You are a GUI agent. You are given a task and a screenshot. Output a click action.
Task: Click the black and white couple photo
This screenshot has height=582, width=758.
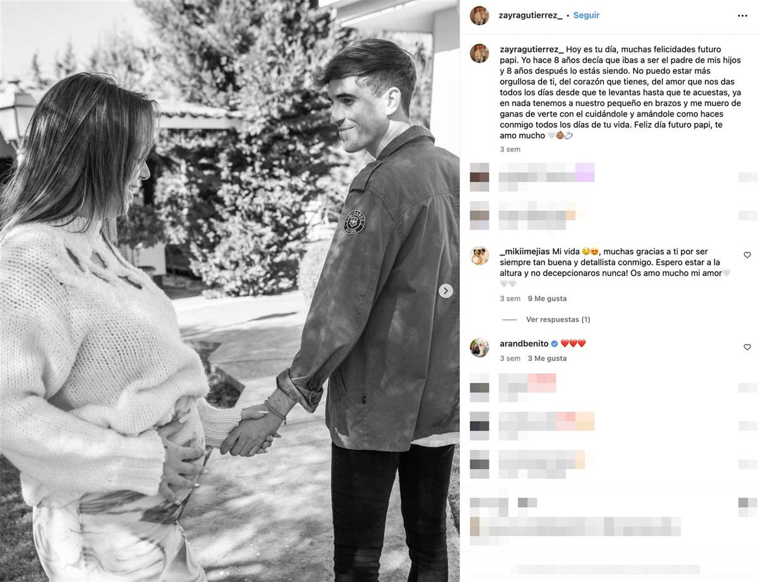(230, 291)
